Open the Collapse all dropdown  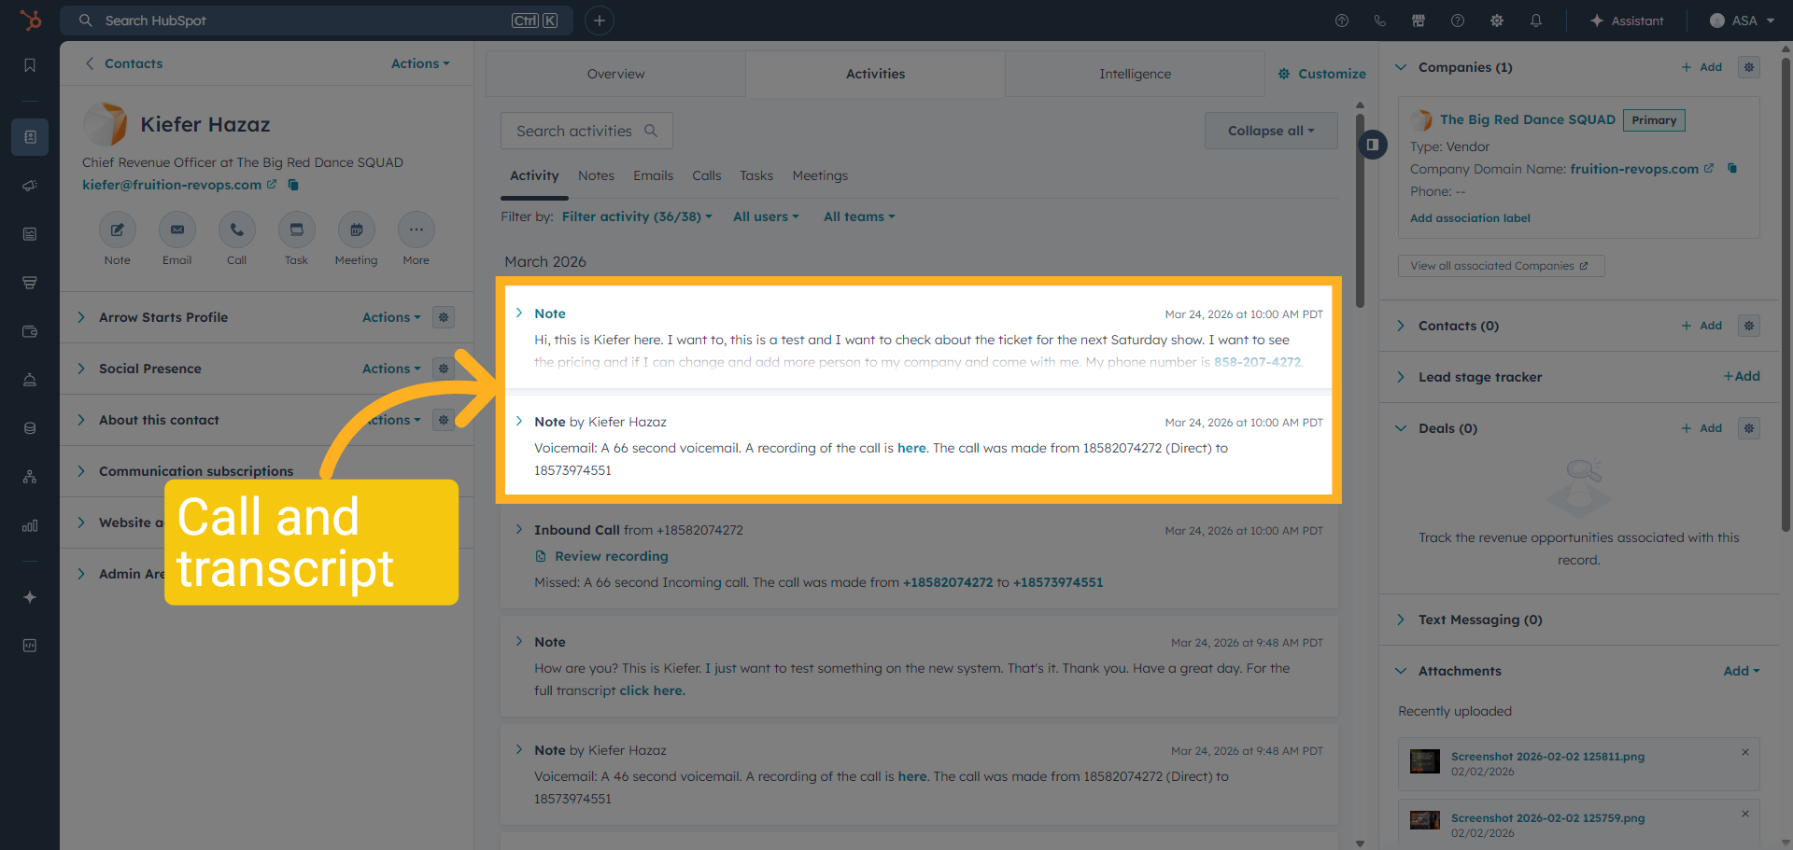coord(1271,131)
